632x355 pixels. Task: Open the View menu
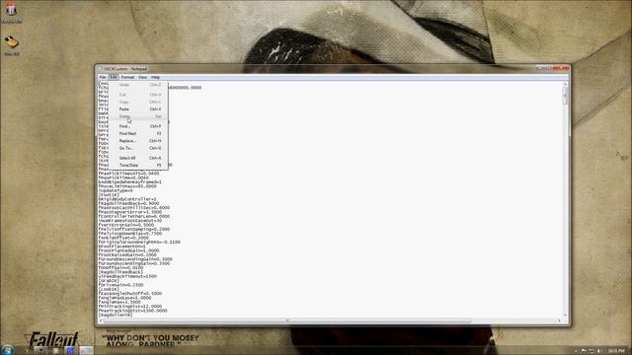(142, 77)
